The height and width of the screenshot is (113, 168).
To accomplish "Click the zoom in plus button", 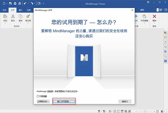I will 154,111.
